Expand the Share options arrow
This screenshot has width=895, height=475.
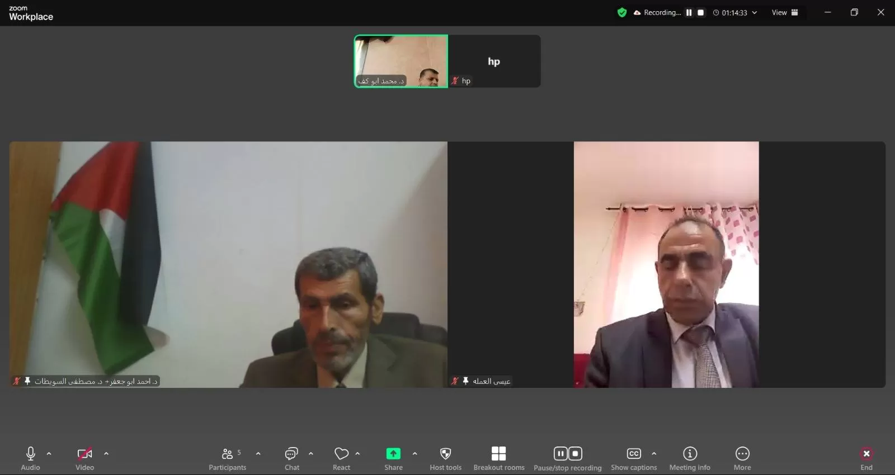[x=414, y=454]
